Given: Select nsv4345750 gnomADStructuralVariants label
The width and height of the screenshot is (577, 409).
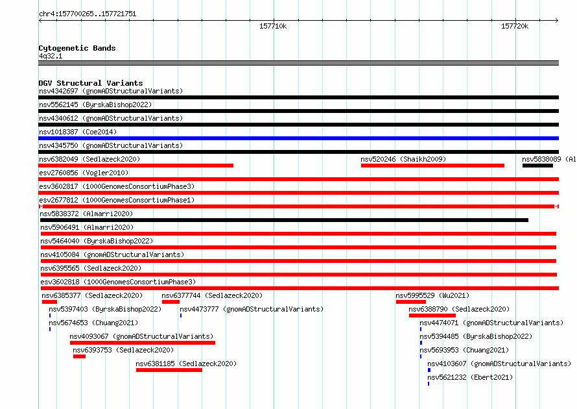Looking at the screenshot, I should point(111,145).
